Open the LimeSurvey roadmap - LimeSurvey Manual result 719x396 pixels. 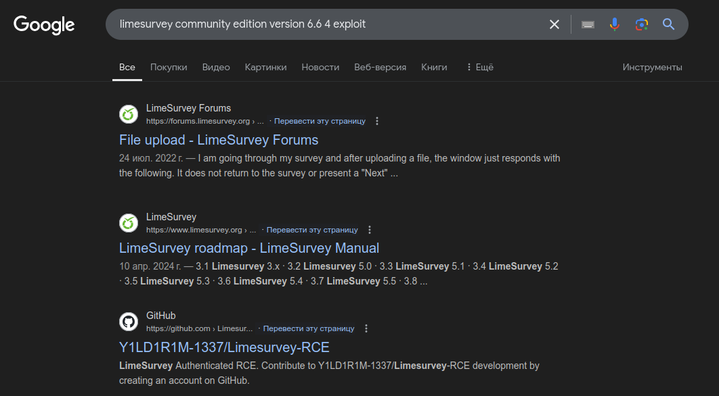[249, 248]
